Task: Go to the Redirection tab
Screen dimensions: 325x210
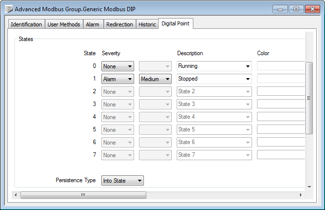Action: pos(119,24)
